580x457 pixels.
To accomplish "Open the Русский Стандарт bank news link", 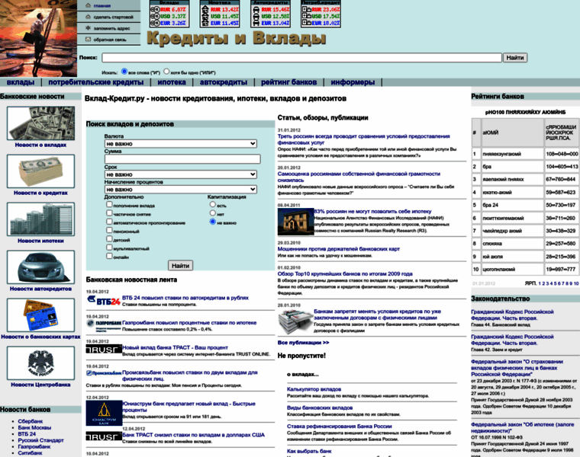I will [40, 440].
